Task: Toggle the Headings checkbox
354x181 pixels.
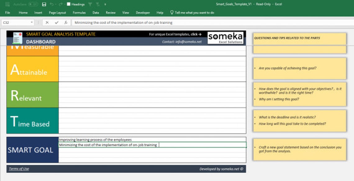Action: pyautogui.click(x=69, y=4)
